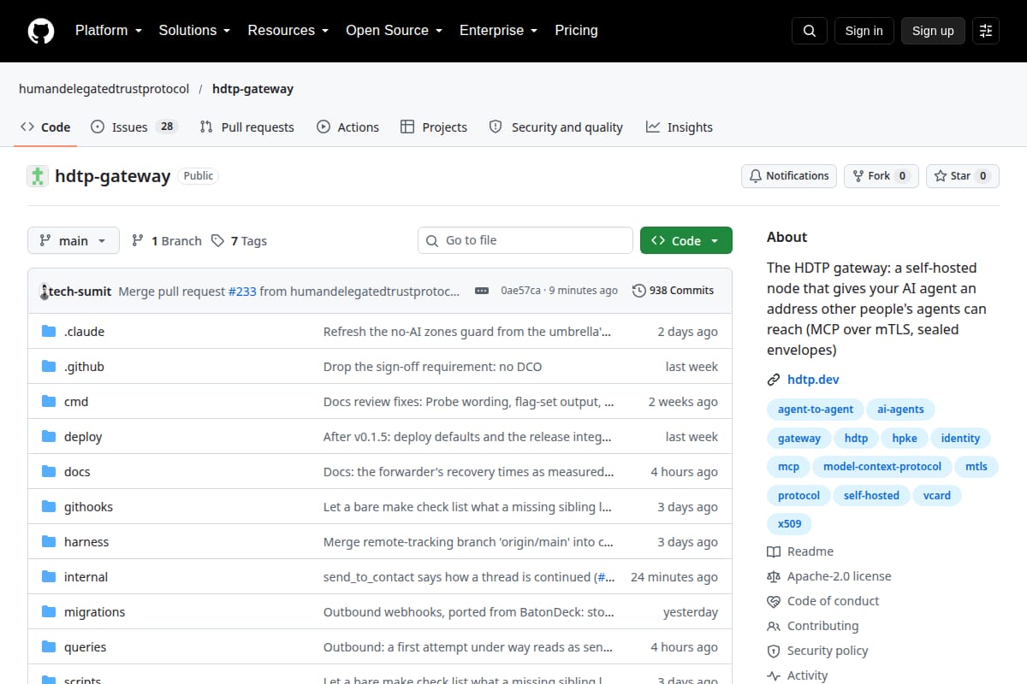Open the link icon beside hdtp.dev
This screenshot has width=1027, height=684.
click(774, 380)
